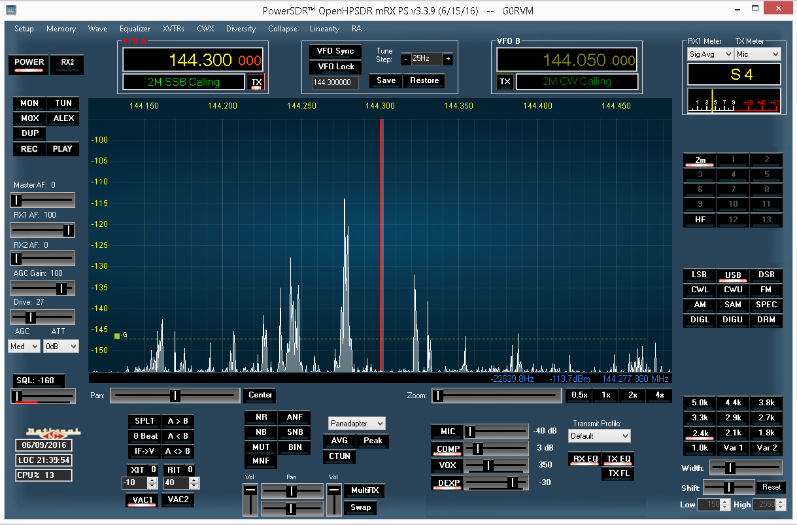Open the Equalizer menu
This screenshot has height=525, width=797.
(x=135, y=29)
